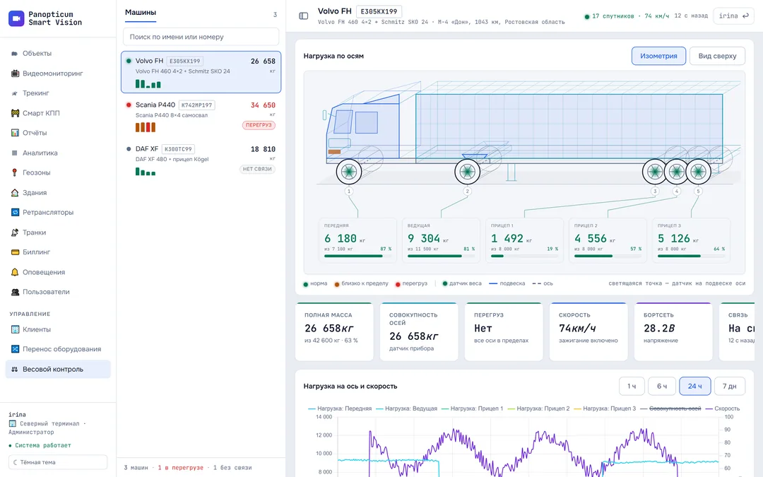Toggle the Нагрузка: Ведущая chart series

point(406,408)
